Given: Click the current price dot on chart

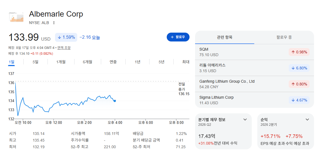Looking at the screenshot, I should point(115,101).
